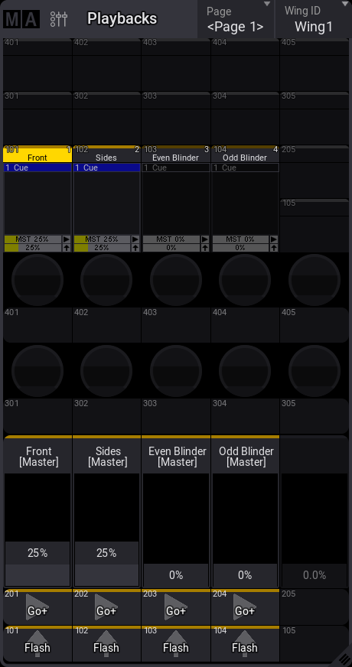Select the Sides executor header 102
This screenshot has height=667, width=352.
pyautogui.click(x=106, y=154)
